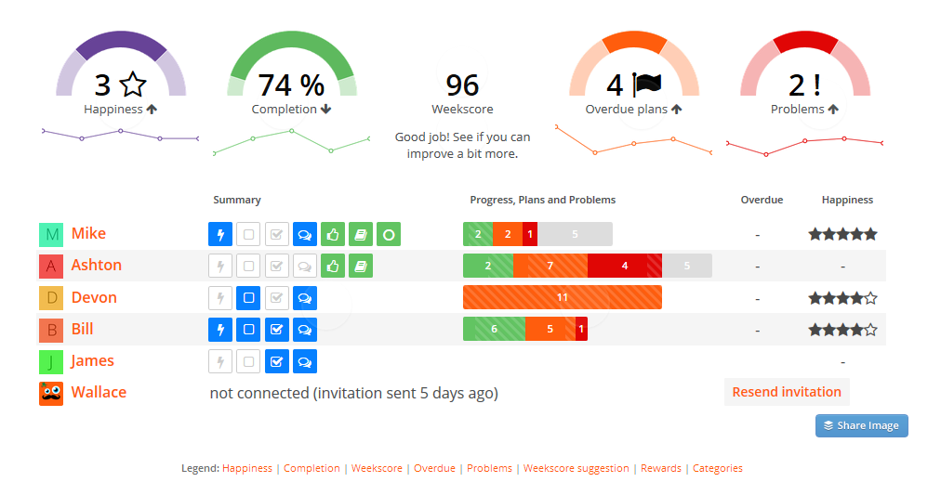Screen dimensions: 941x495
Task: Click Wallace's mustache avatar icon
Action: point(51,393)
